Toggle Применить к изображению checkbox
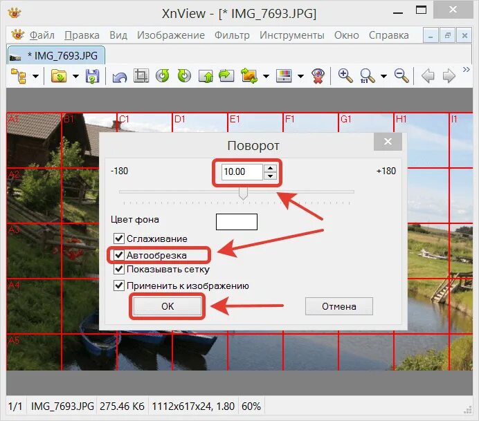The image size is (479, 421). 119,286
